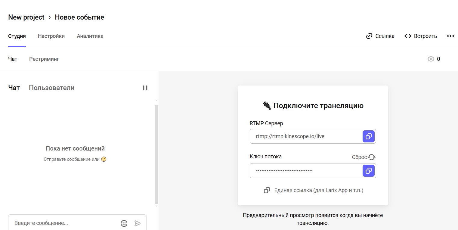
Task: Copy the stream key
Action: [x=368, y=171]
